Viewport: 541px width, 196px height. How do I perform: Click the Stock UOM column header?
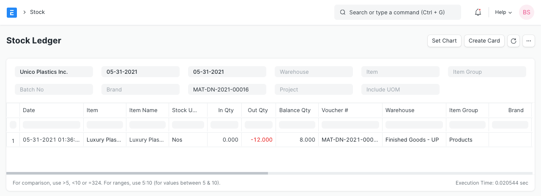click(188, 110)
